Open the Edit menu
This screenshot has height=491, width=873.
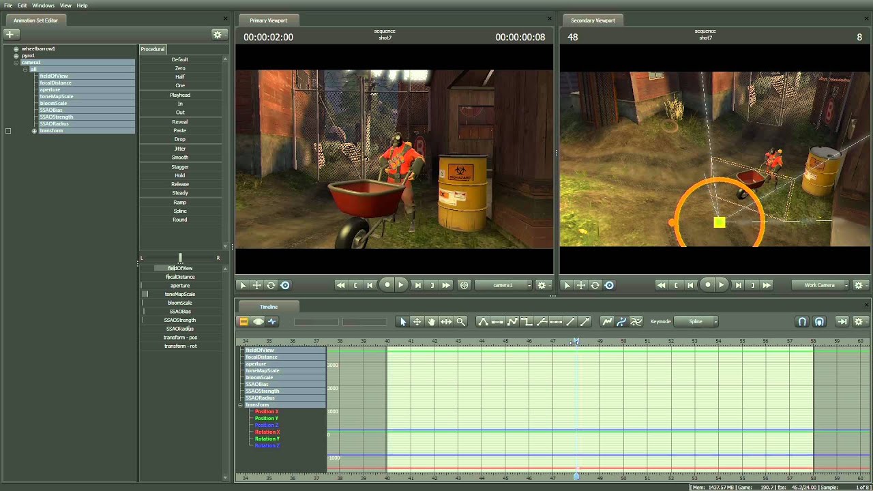tap(23, 5)
